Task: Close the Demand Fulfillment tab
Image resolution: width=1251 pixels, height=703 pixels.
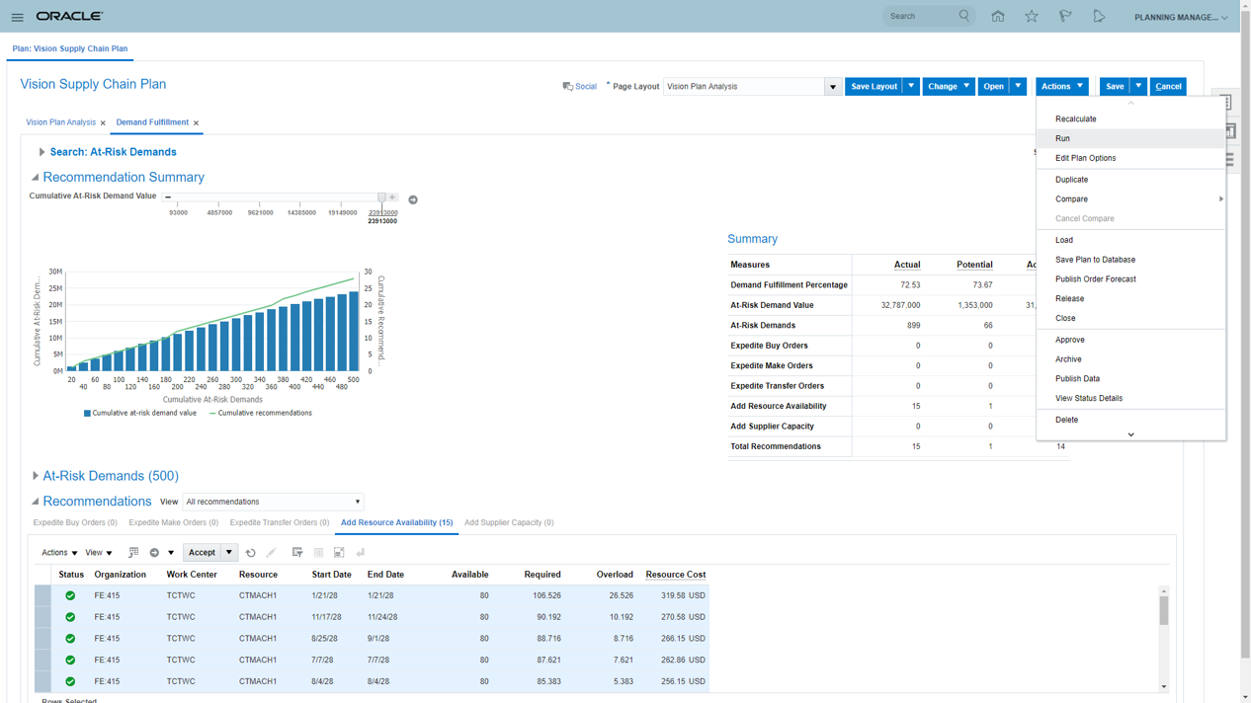Action: (196, 123)
